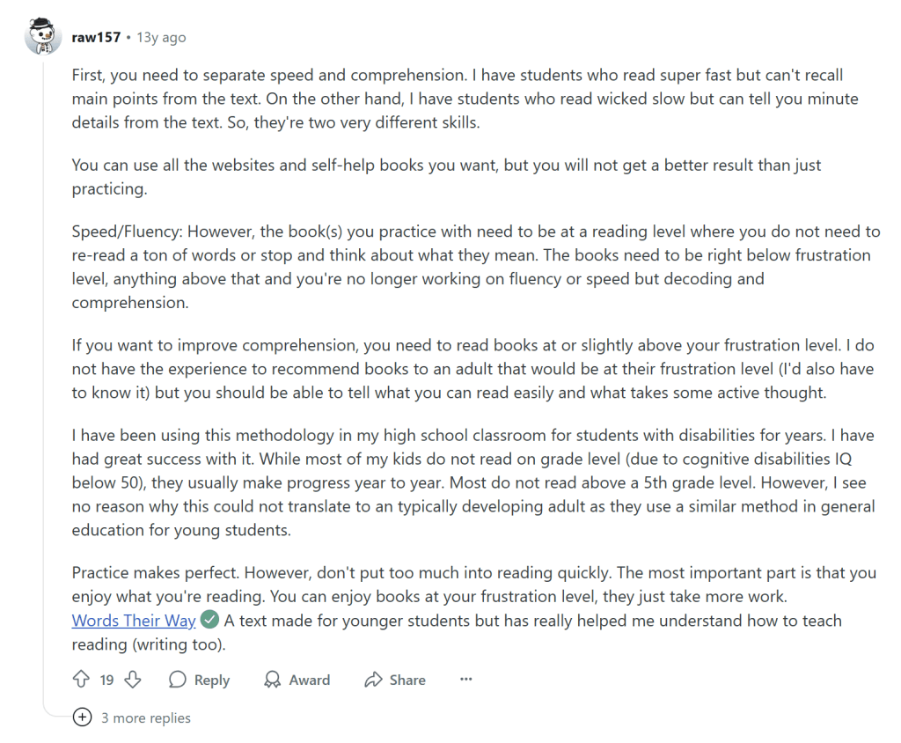Open the raw157 user profile name
The image size is (901, 743).
96,38
